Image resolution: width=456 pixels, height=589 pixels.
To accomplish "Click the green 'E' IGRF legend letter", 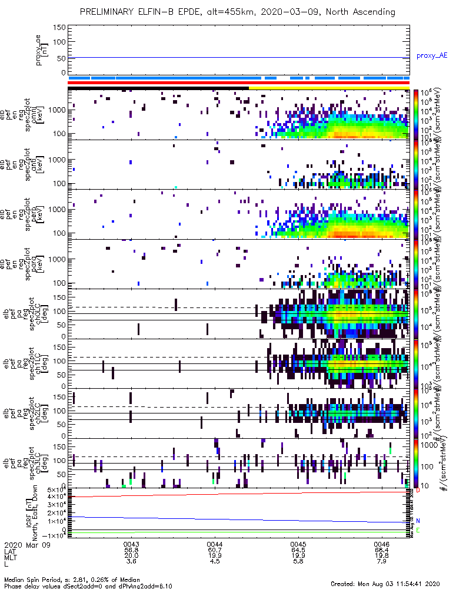I will (418, 530).
